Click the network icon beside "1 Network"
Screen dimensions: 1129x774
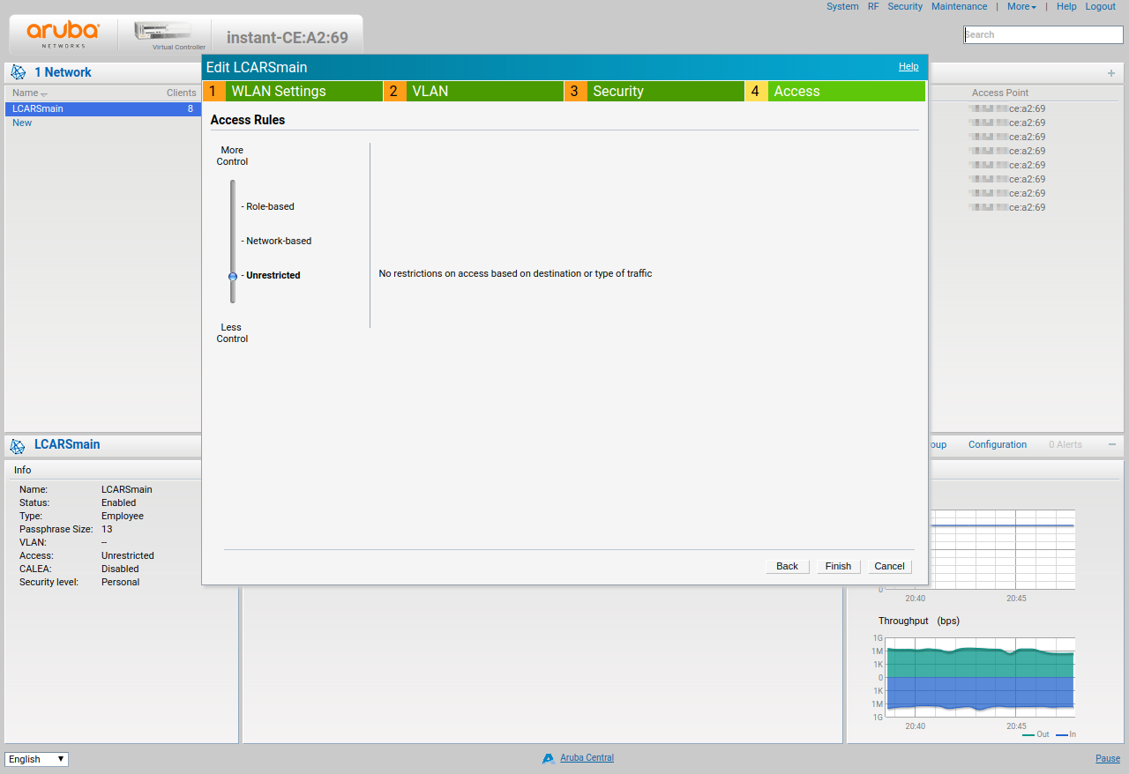tap(18, 71)
